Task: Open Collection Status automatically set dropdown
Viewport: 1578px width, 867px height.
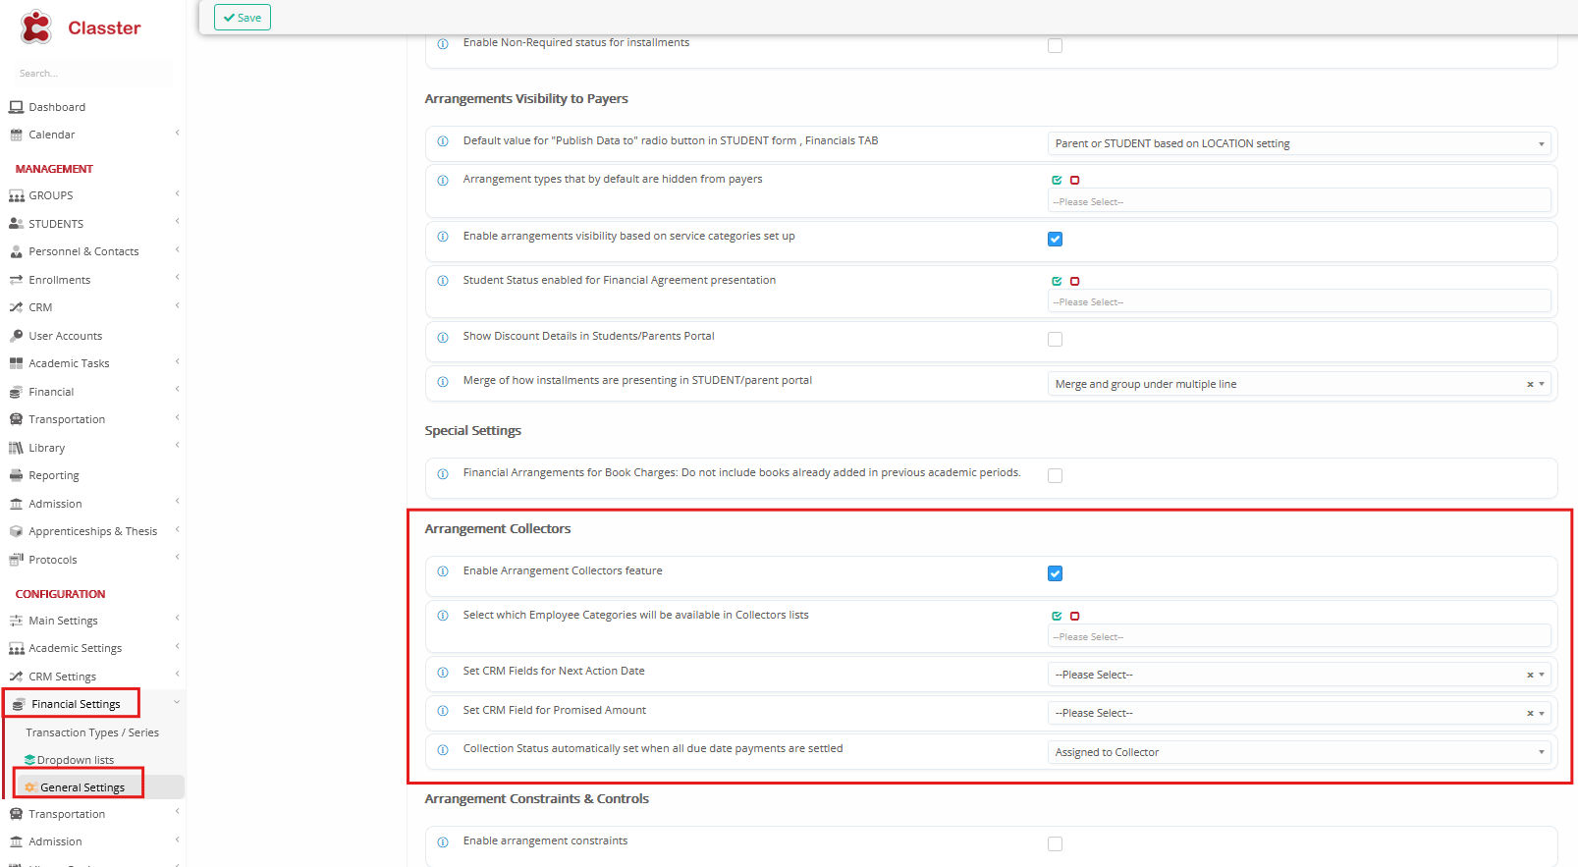Action: 1298,752
